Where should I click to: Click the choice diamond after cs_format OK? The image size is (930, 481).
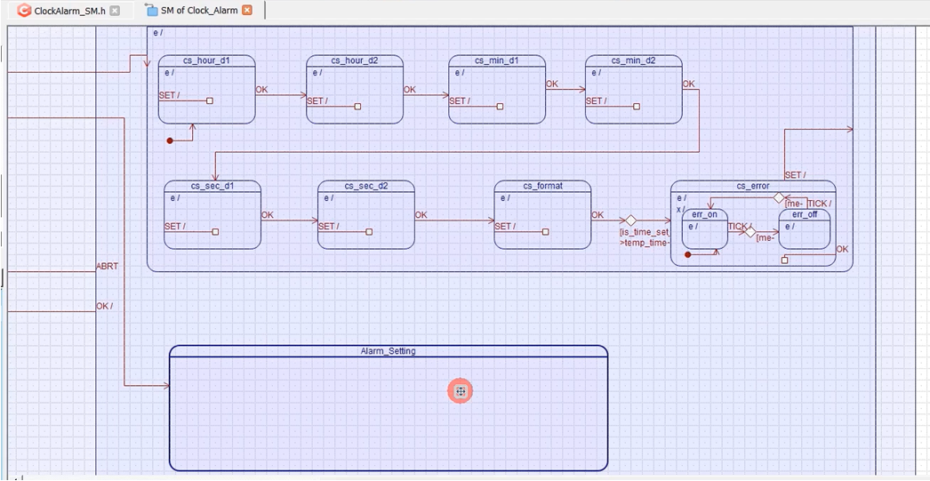[630, 220]
